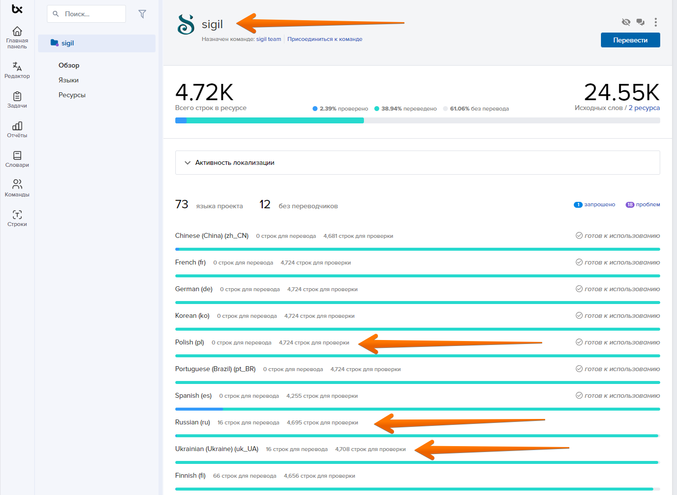The image size is (677, 495).
Task: Click the ready check icon for Chinese (China)
Action: [579, 235]
